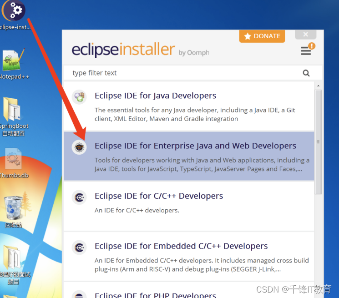Click 'Tools for developers working with Java and Web' description

click(202, 164)
